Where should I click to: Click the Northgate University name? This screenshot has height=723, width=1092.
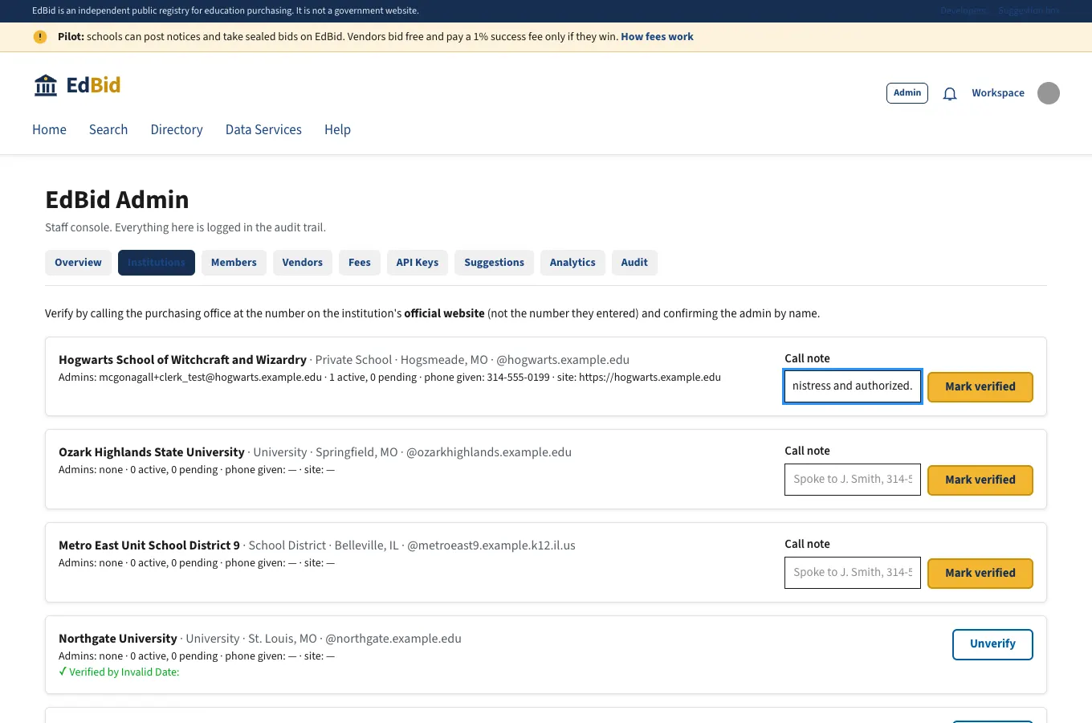tap(118, 639)
